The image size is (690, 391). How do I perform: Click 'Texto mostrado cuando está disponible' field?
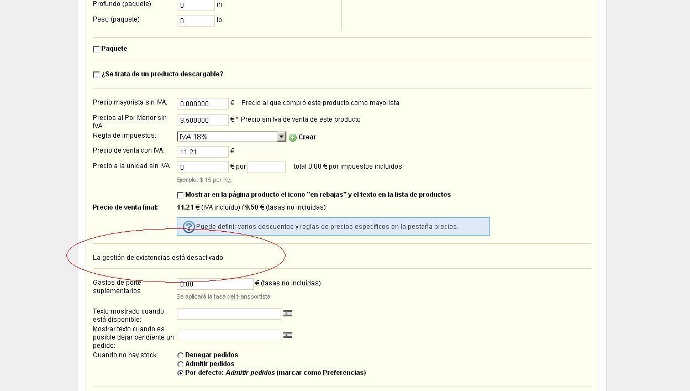click(229, 314)
